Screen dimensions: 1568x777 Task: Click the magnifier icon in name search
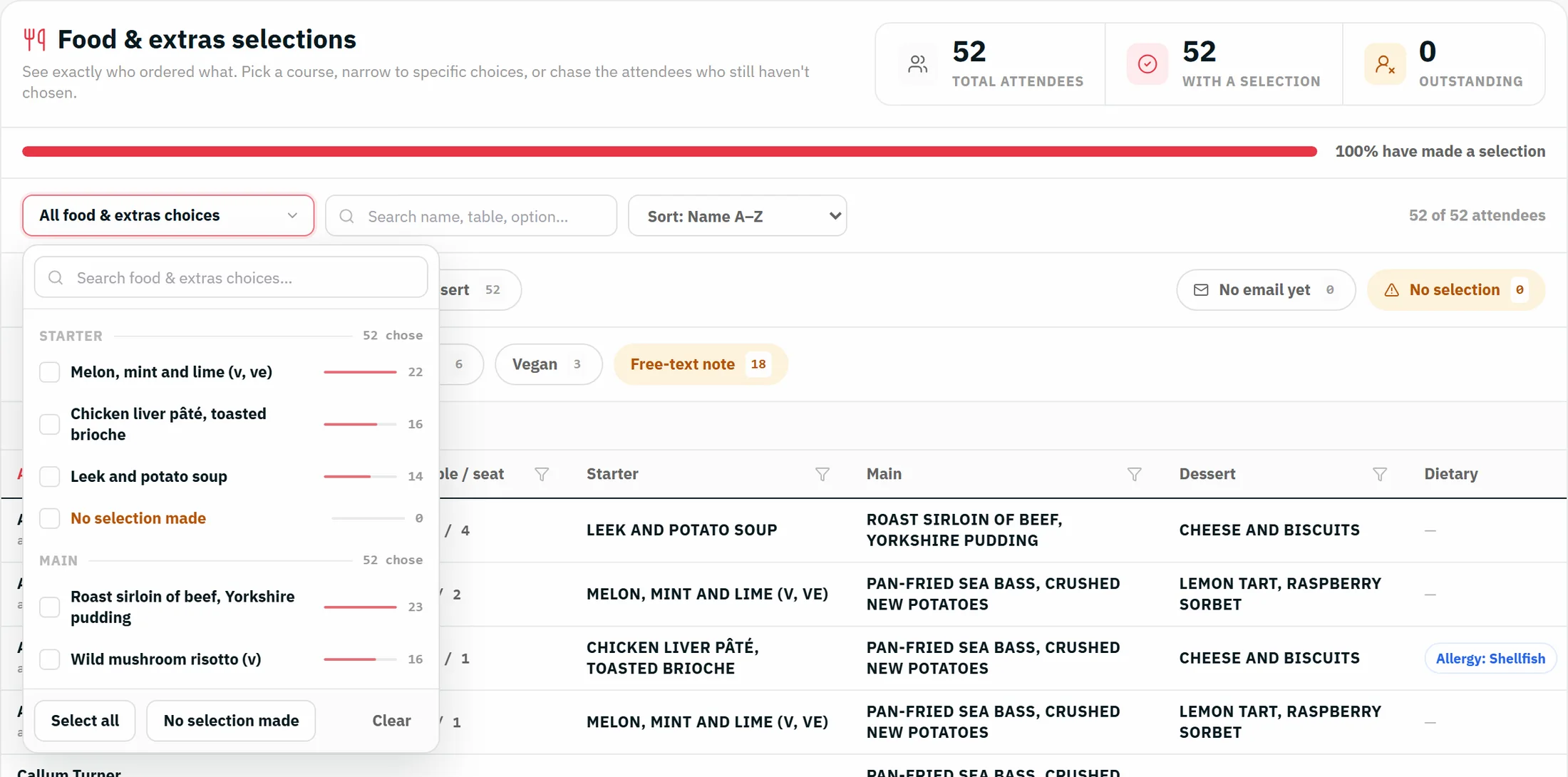[x=347, y=216]
